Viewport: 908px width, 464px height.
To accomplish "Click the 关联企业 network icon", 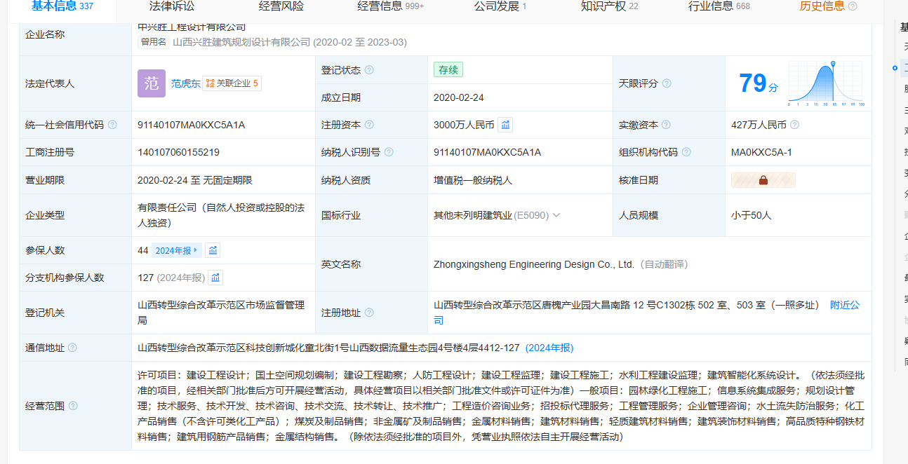I will pos(210,83).
